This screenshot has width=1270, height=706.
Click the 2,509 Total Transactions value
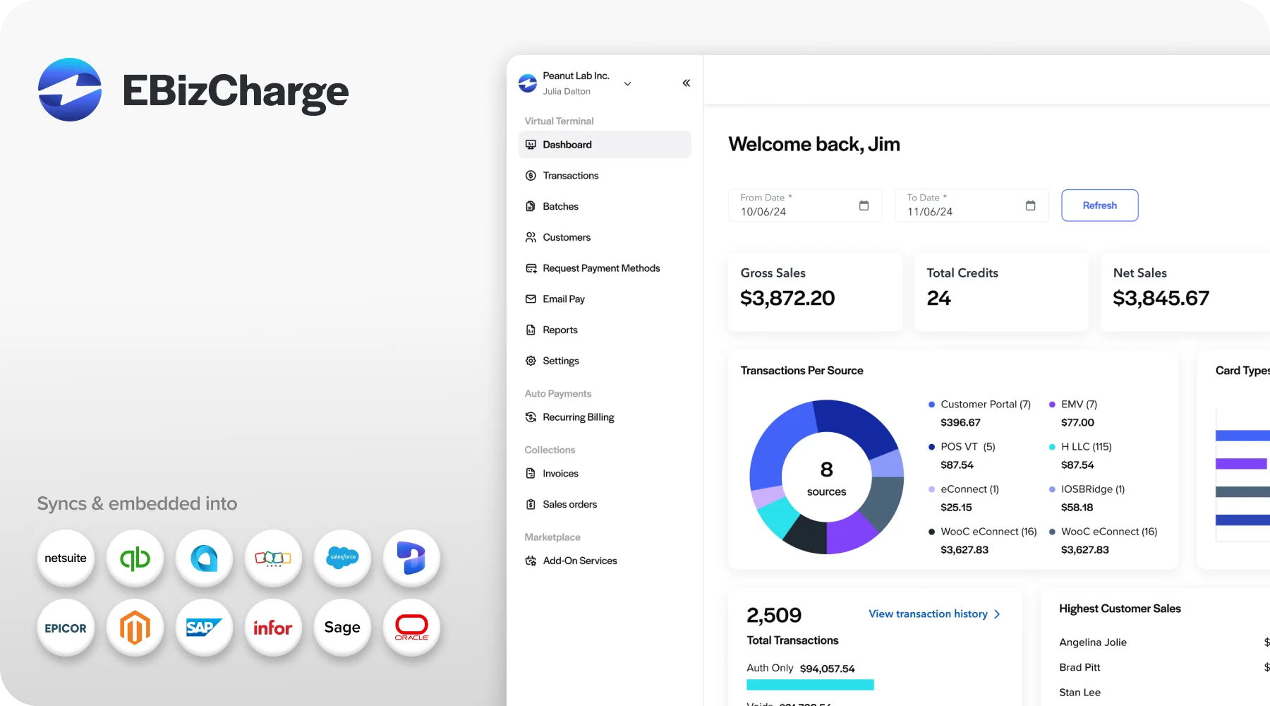click(774, 616)
